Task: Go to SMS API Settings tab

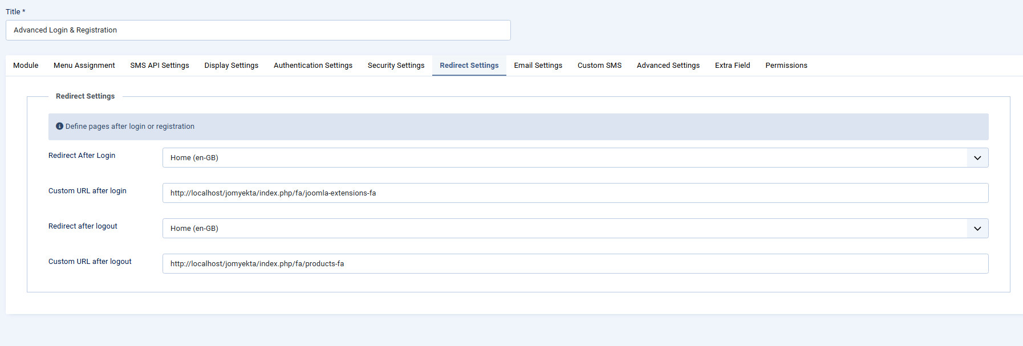Action: point(160,66)
